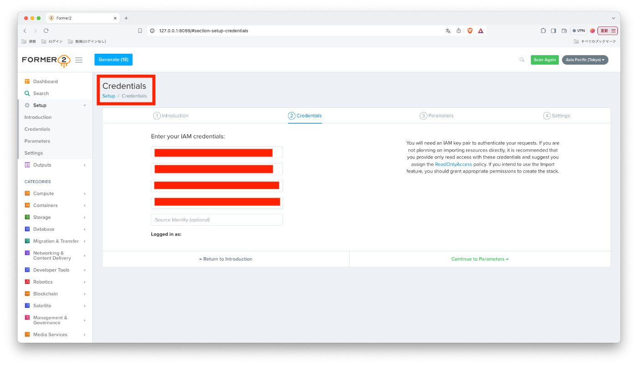
Task: Click the Management & Governance icon
Action: (27, 317)
